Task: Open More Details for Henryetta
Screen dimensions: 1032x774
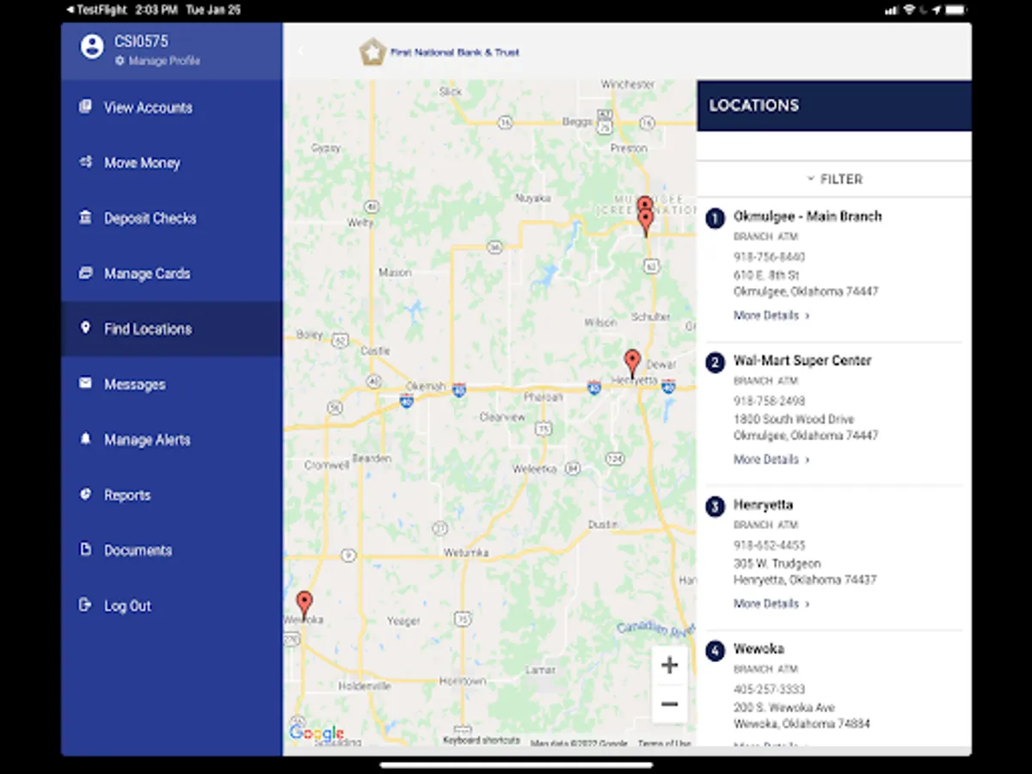Action: click(x=771, y=604)
